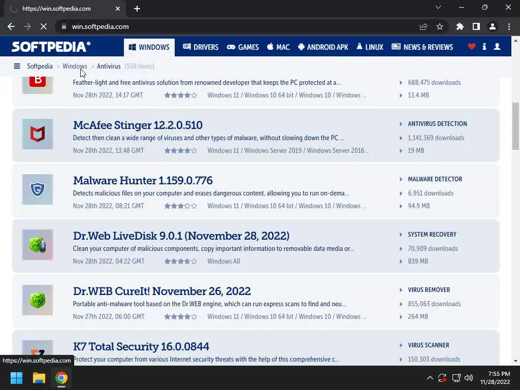The image size is (520, 390).
Task: Click the VIRUS SCANNER category tag
Action: point(429,345)
